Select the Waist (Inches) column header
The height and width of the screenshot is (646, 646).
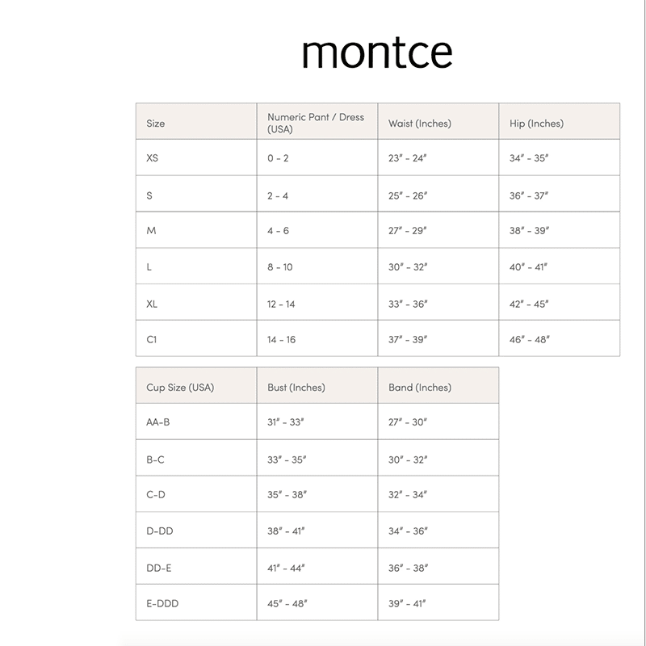(x=420, y=124)
